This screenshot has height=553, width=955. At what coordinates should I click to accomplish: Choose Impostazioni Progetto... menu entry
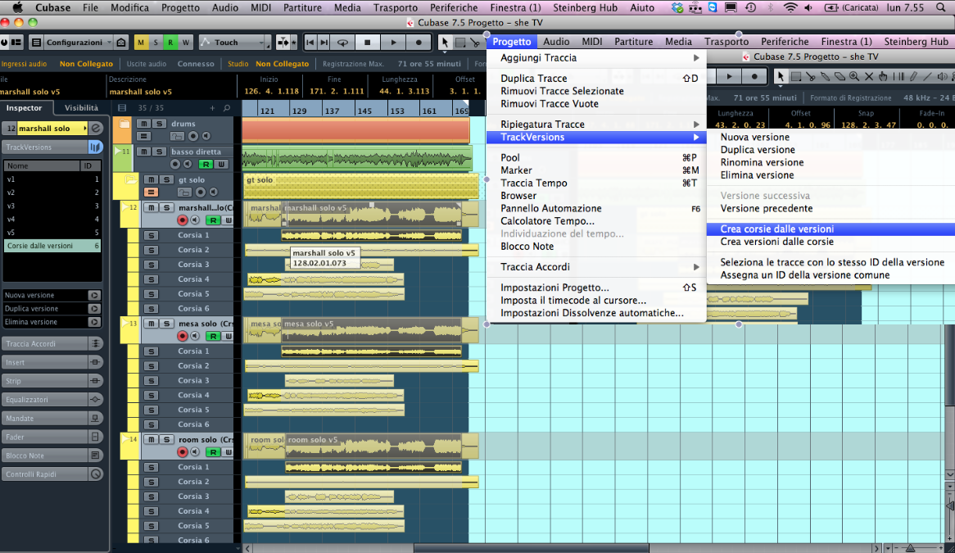pos(554,288)
